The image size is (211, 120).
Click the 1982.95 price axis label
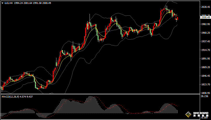(x=205, y=24)
